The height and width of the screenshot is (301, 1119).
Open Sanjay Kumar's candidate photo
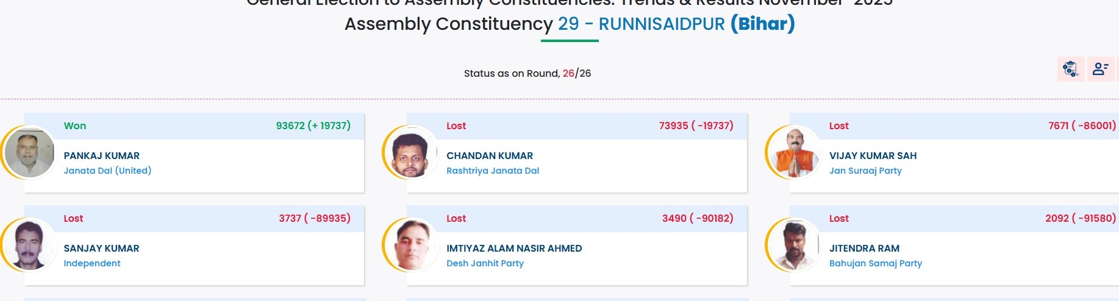29,245
